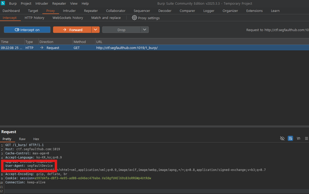Toggle hide non-printable characters eye icon
309x194 pixels.
(x=282, y=139)
